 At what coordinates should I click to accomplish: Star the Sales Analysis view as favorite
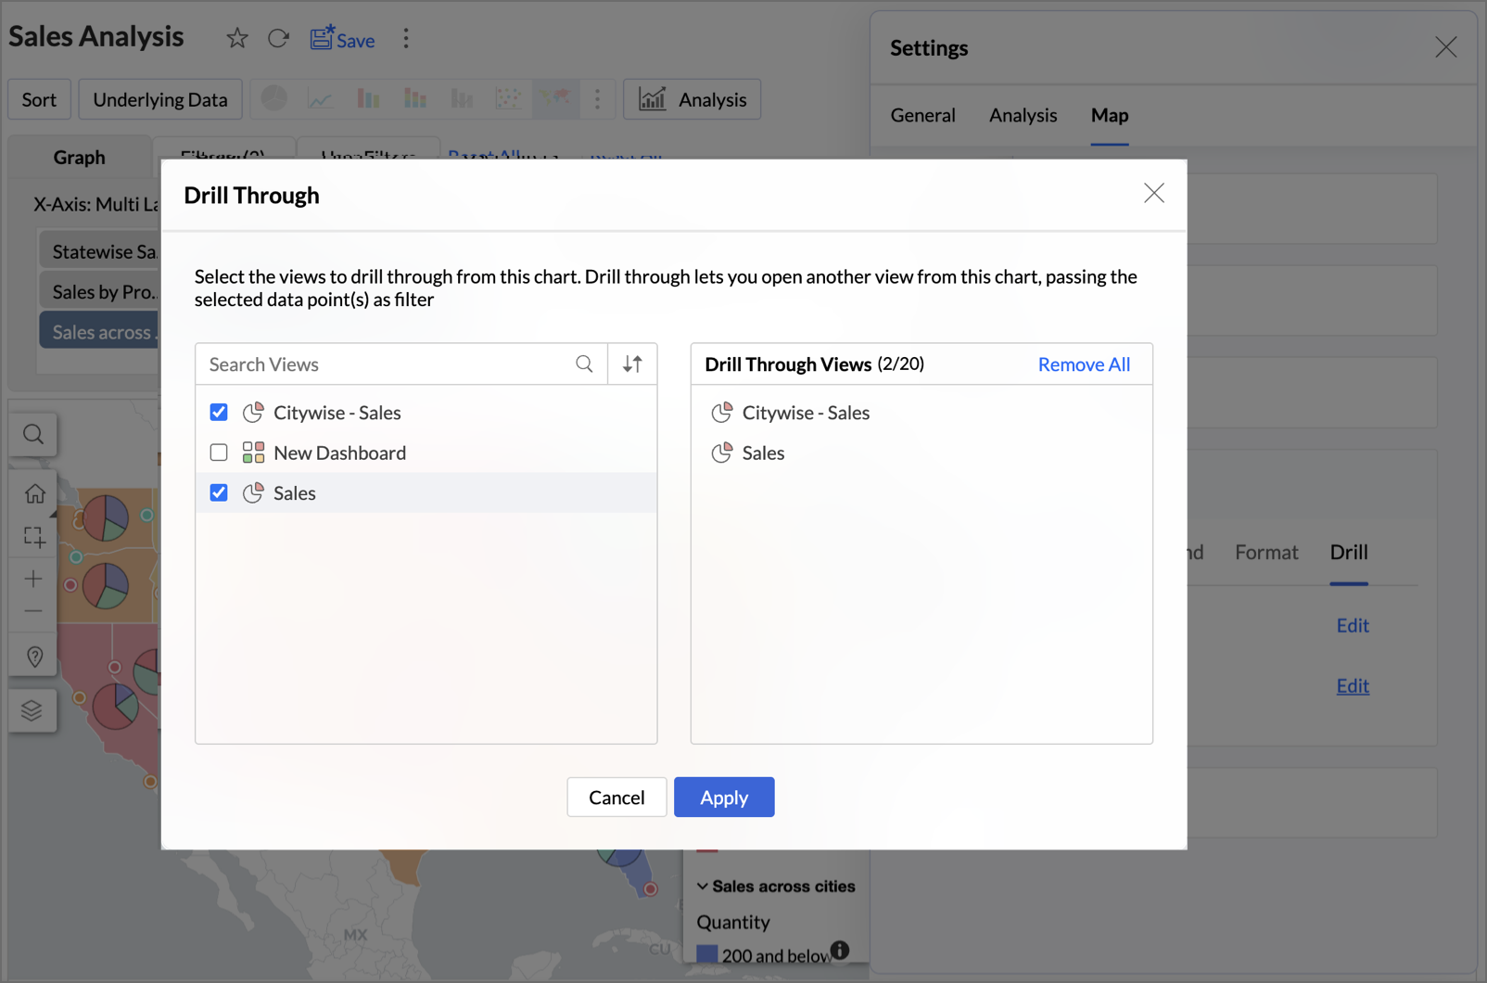click(237, 39)
